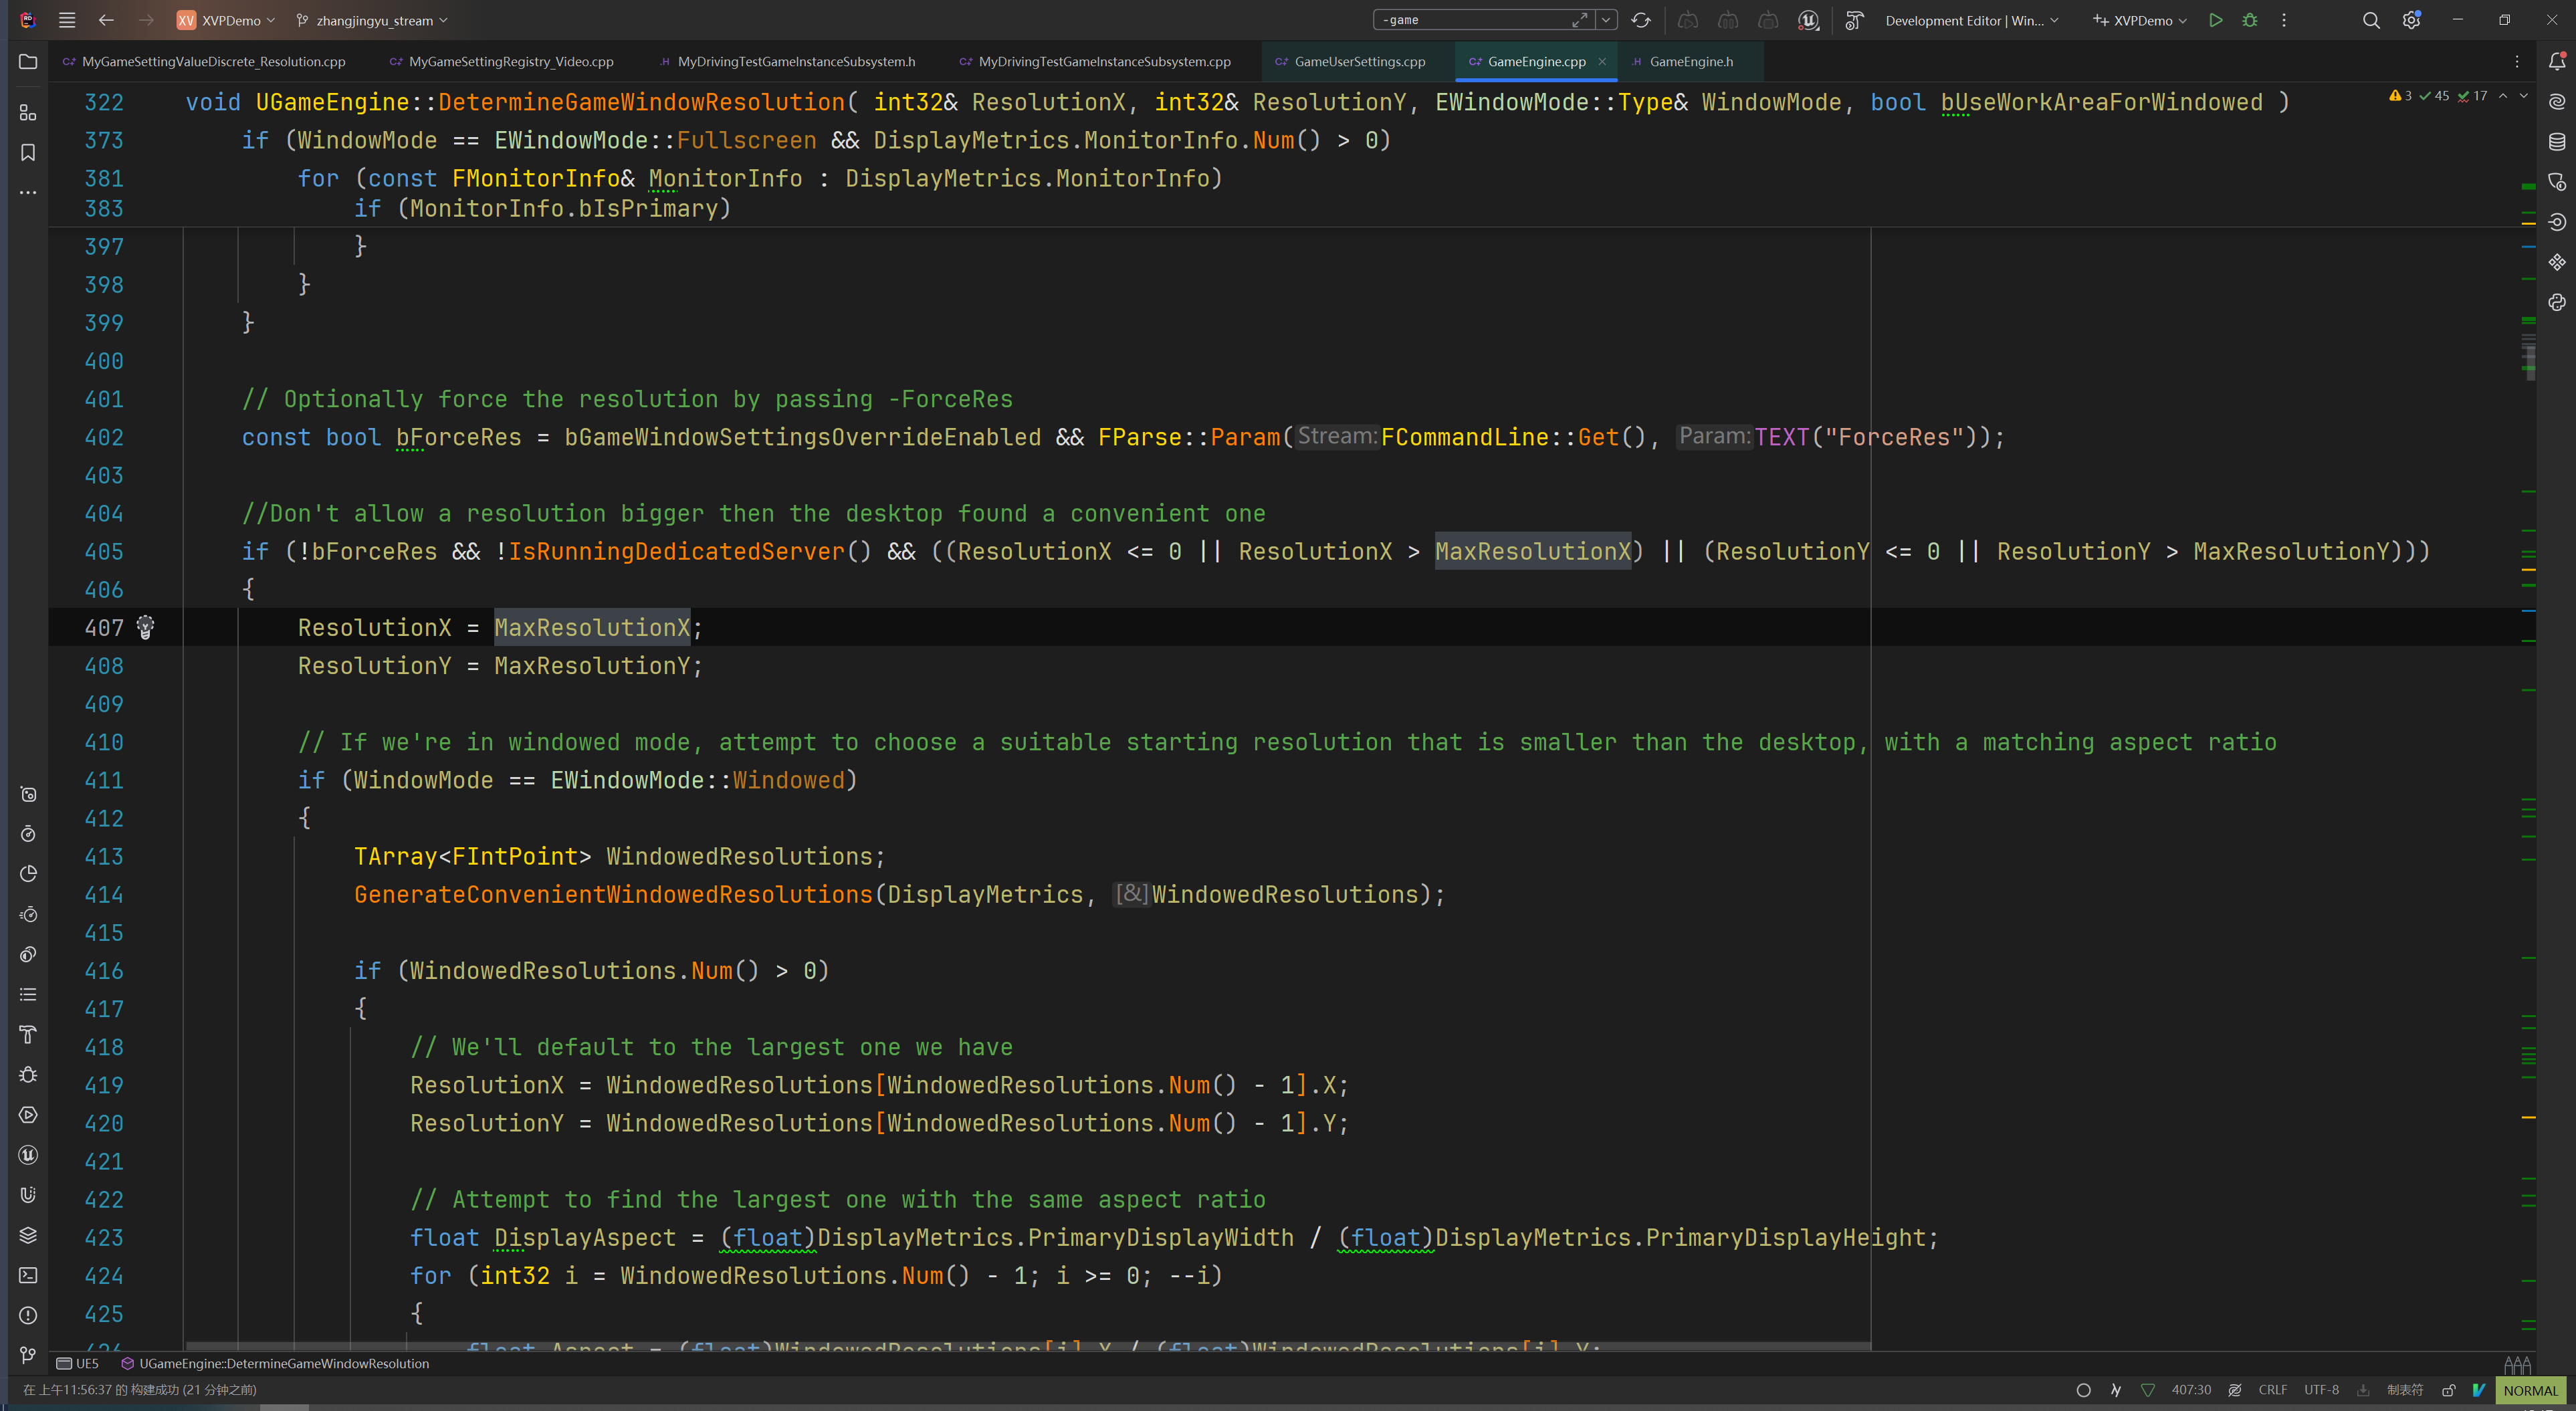Screen dimensions: 2576x1411
Task: Click the lightbulb quick-fix on line 407
Action: pyautogui.click(x=146, y=627)
